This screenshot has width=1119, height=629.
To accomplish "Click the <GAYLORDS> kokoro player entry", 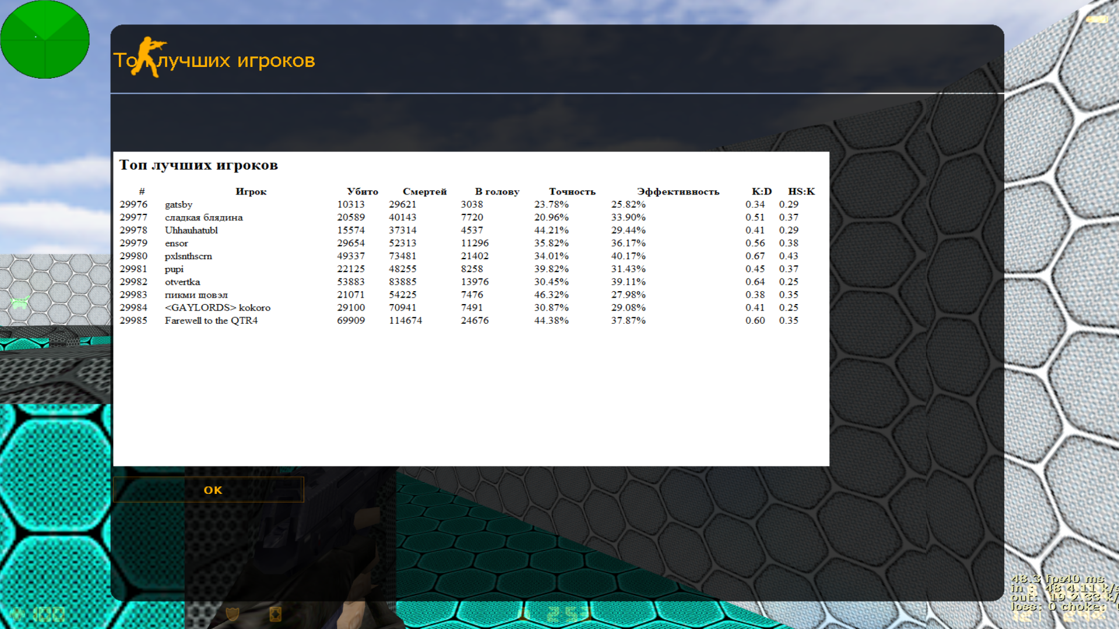I will pos(217,308).
